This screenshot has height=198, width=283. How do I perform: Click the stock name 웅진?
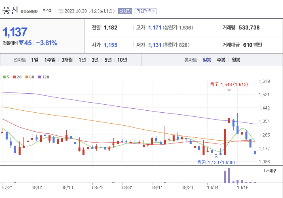[10, 11]
